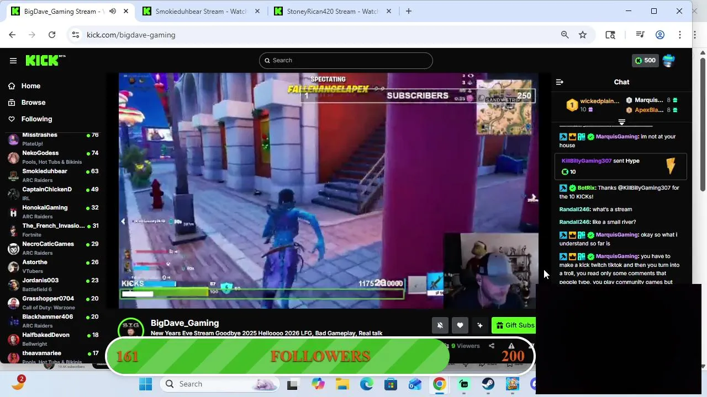The height and width of the screenshot is (397, 707).
Task: Click Randall246 name in "what's a stream" message
Action: pyautogui.click(x=574, y=210)
